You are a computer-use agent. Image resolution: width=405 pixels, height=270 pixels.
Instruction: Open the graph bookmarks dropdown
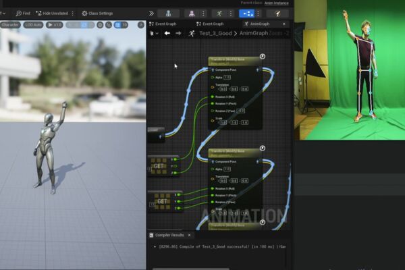point(154,33)
